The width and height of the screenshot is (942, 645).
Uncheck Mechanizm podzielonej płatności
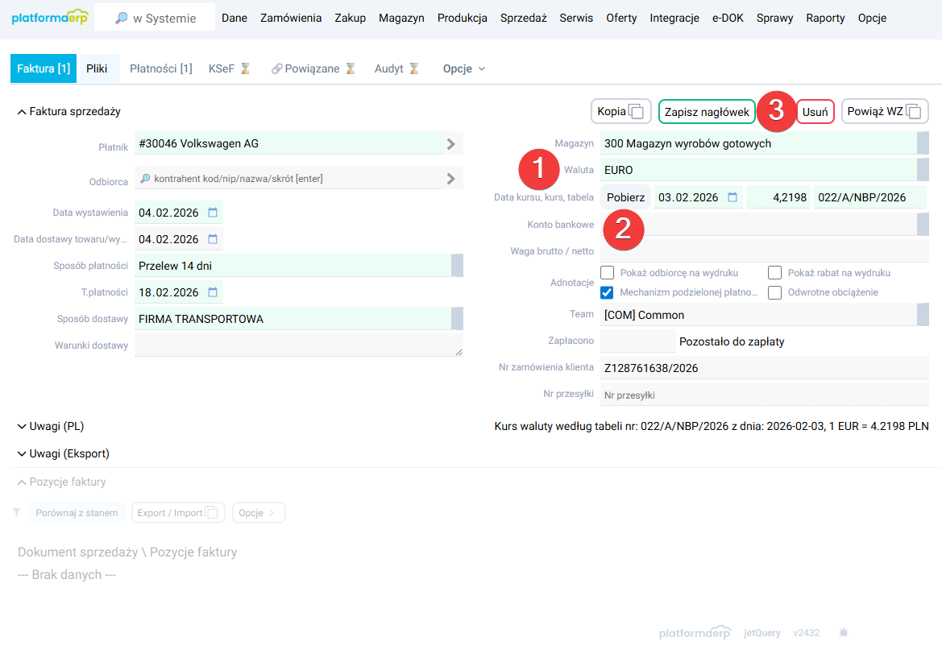pos(608,292)
